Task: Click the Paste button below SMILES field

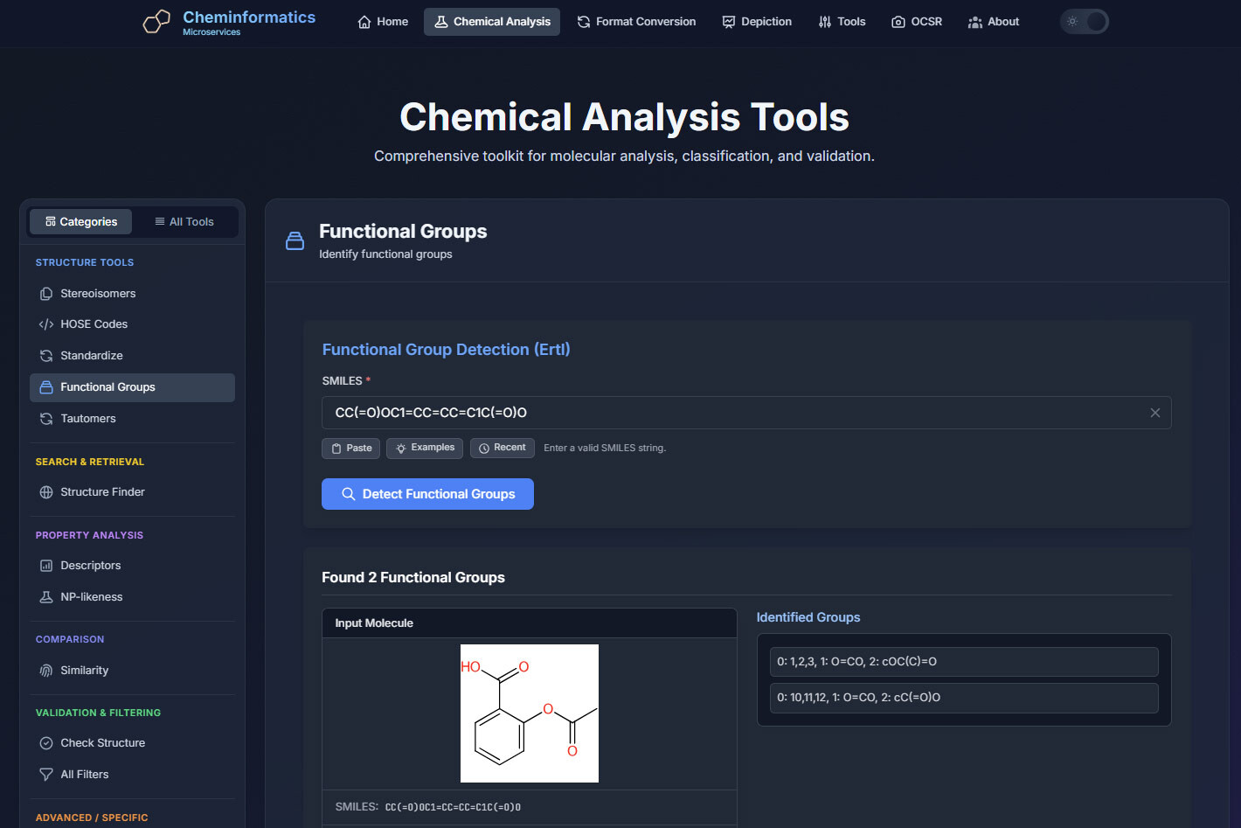Action: [x=350, y=448]
